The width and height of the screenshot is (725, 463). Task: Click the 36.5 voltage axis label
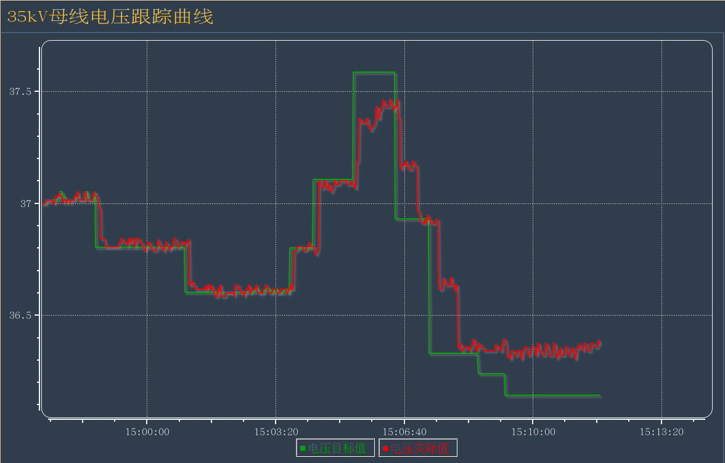tap(20, 316)
